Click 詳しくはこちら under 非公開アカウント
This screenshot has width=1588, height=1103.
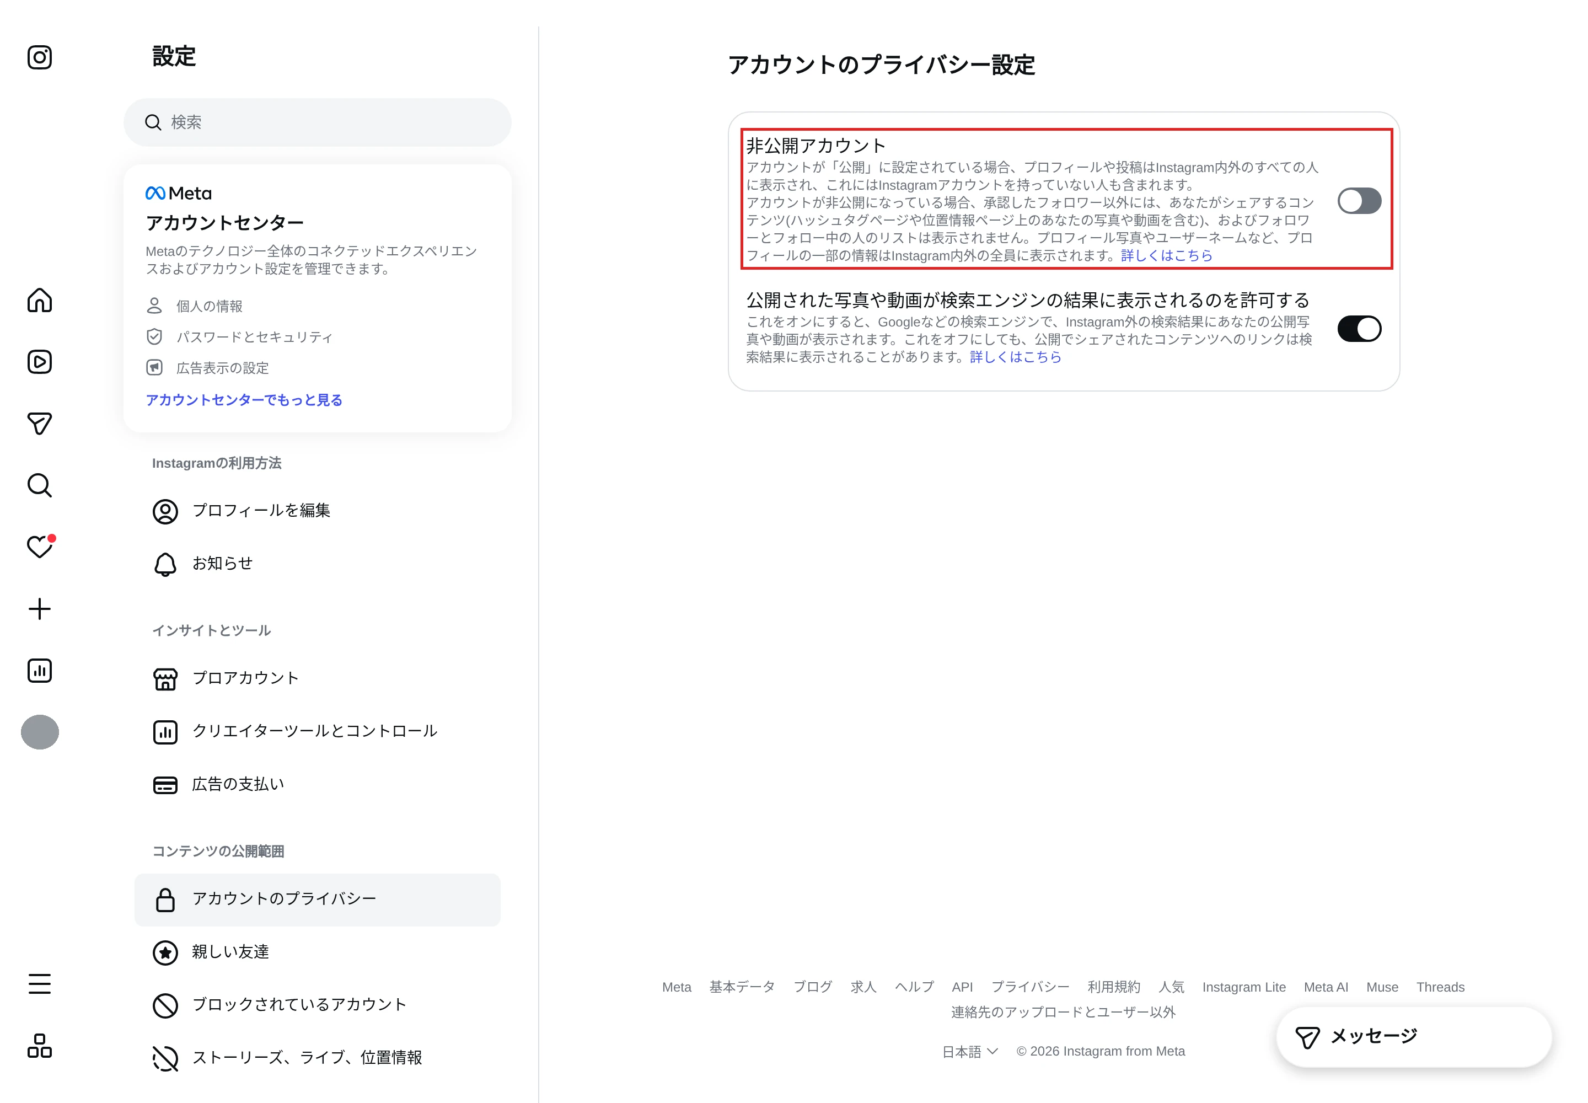click(x=1167, y=256)
